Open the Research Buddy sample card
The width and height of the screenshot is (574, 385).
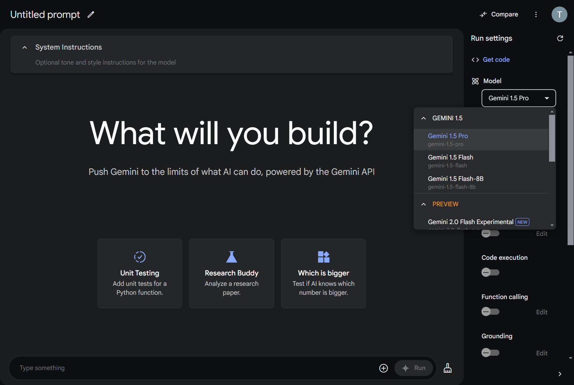pos(232,273)
